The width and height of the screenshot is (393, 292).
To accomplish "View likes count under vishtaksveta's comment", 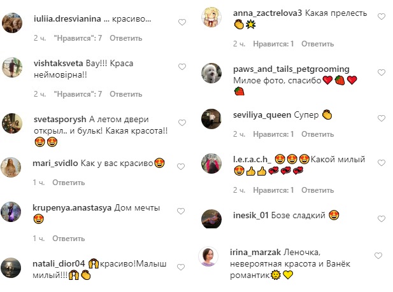I will (x=78, y=94).
